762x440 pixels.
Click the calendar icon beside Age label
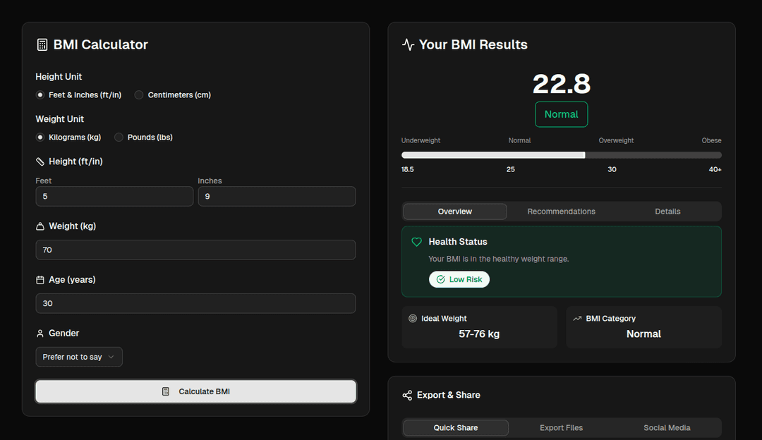[40, 280]
